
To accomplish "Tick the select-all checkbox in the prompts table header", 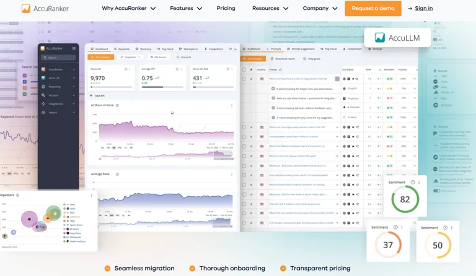I will [x=244, y=70].
